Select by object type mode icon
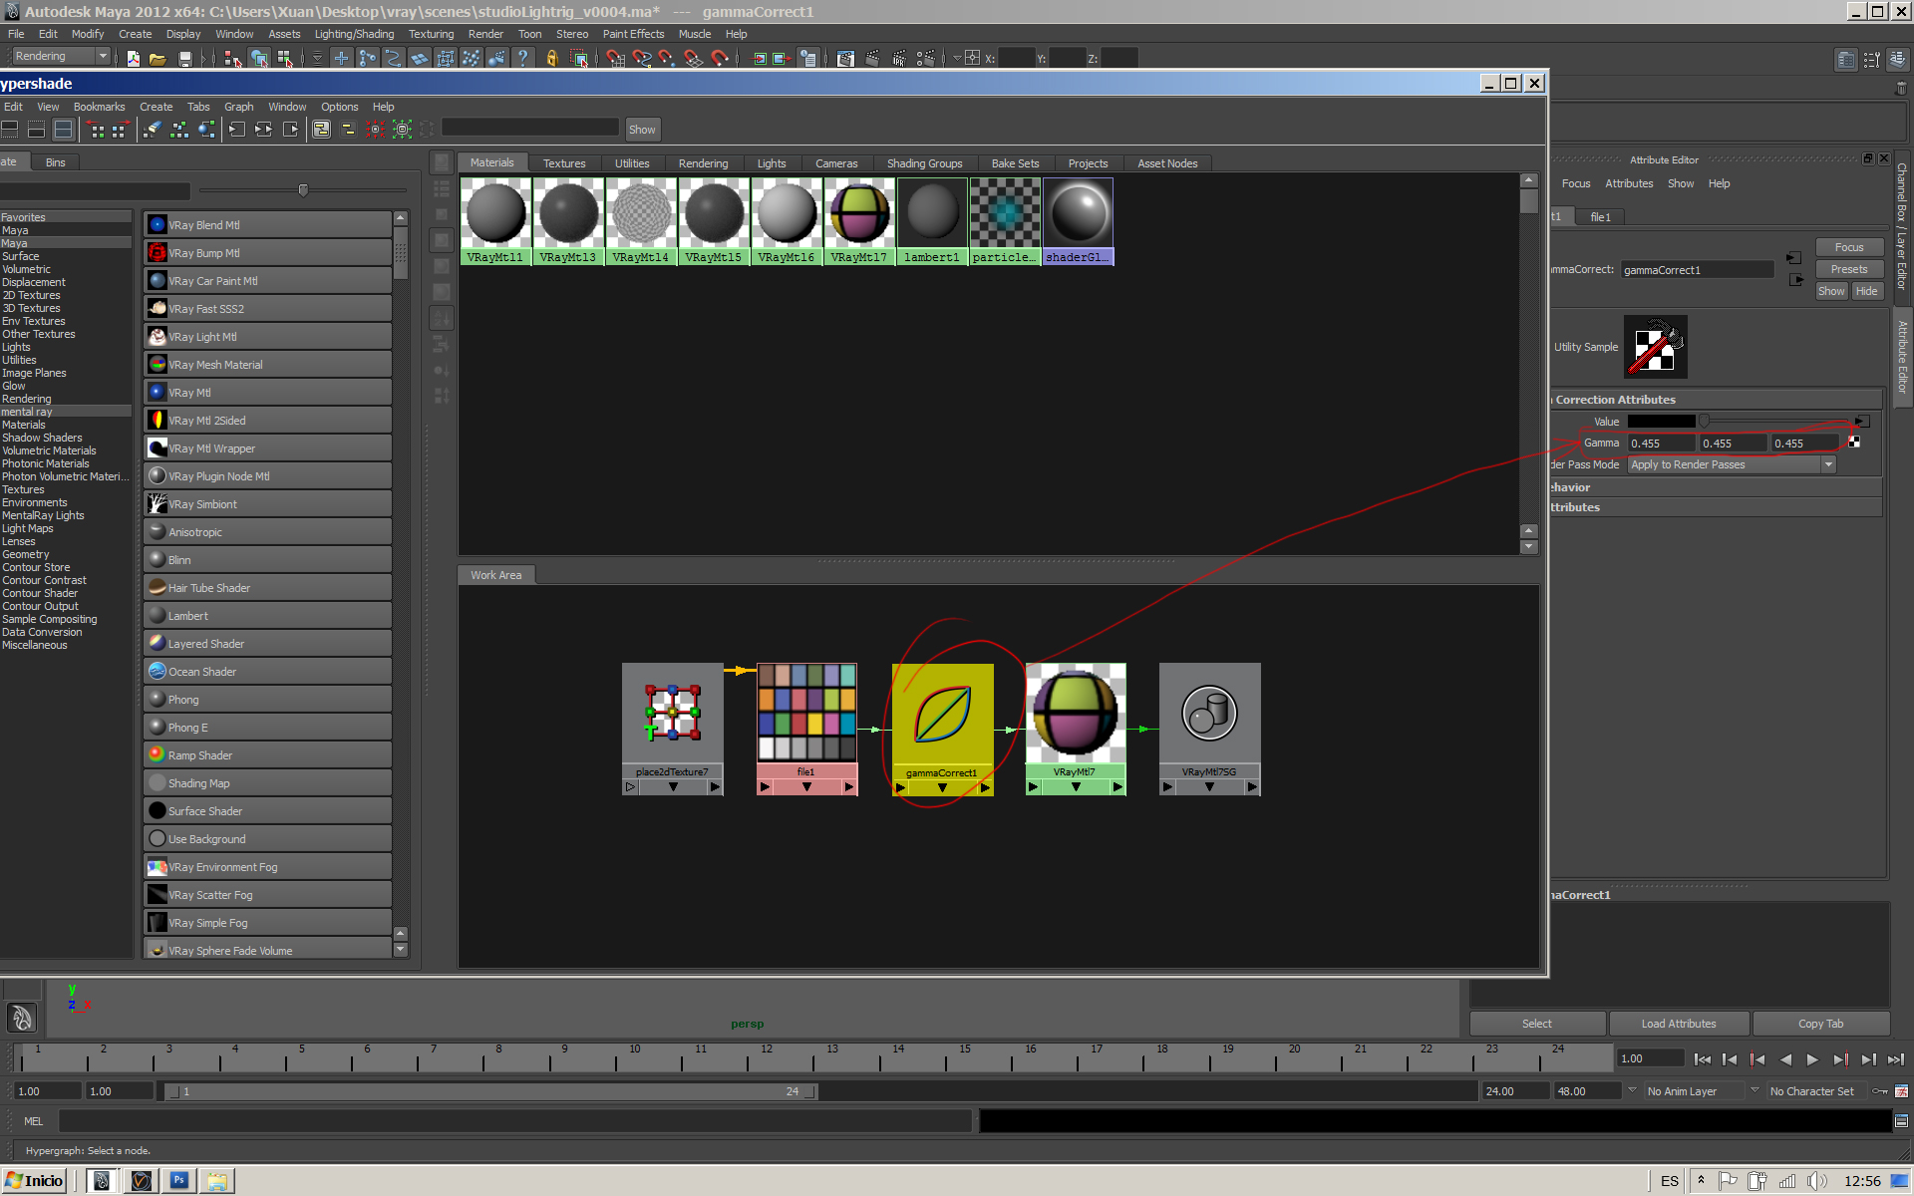 pos(259,59)
